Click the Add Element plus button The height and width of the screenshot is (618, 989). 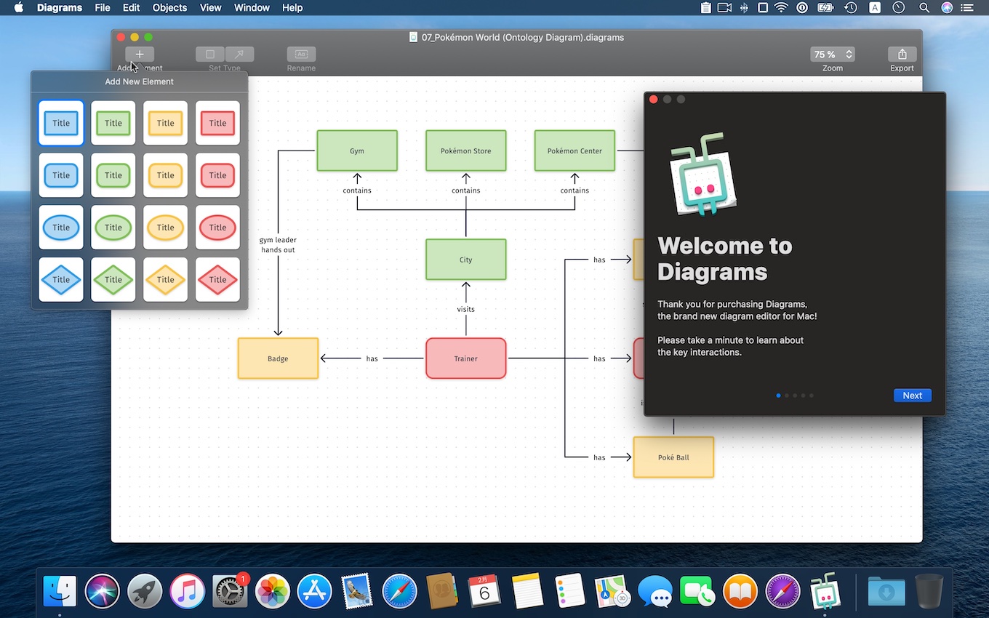(140, 55)
